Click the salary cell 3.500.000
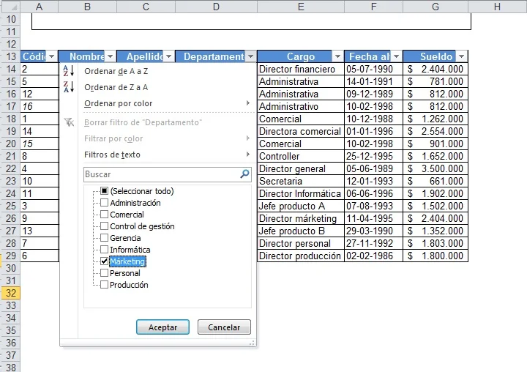527x372 pixels. click(436, 168)
